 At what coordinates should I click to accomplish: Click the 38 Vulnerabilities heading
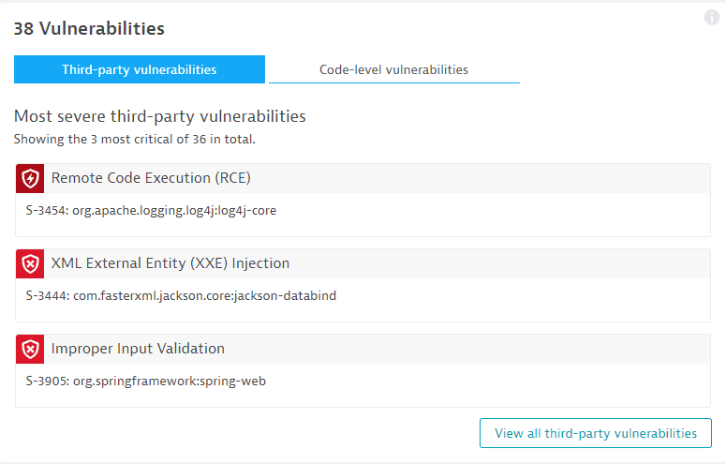coord(89,28)
